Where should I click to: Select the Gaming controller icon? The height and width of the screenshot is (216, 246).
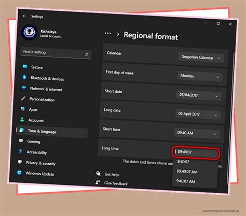click(x=21, y=140)
